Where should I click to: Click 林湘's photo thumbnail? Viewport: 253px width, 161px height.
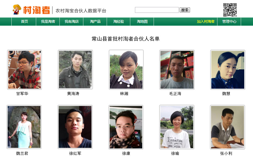coord(126,70)
